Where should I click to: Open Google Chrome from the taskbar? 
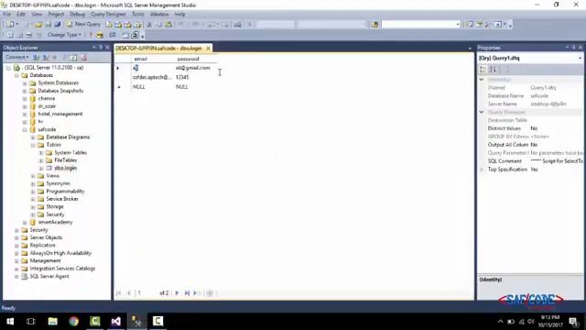73,321
